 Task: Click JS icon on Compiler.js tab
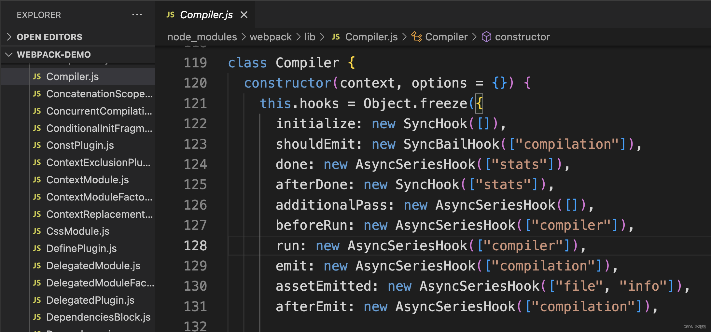point(170,15)
